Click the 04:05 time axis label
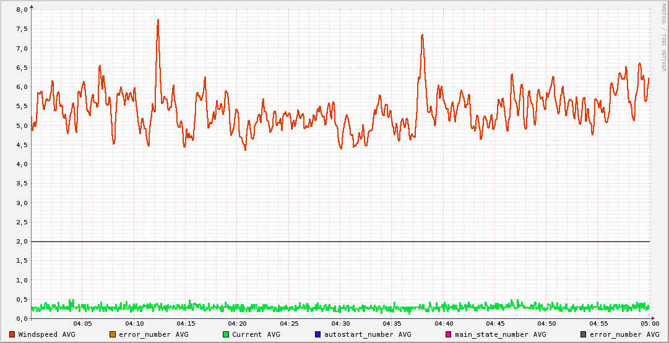 [x=82, y=324]
